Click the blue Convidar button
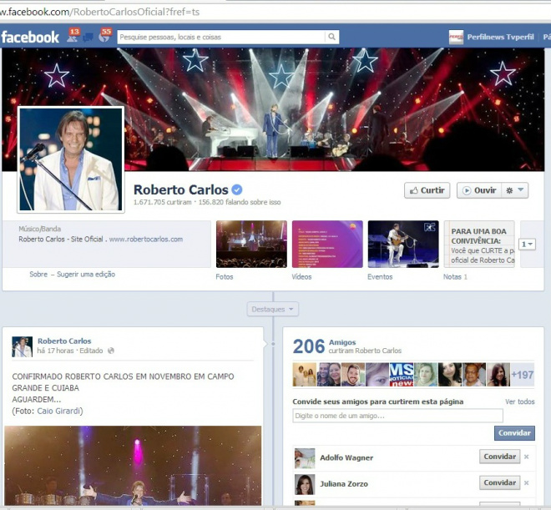551x510 pixels. coord(514,433)
